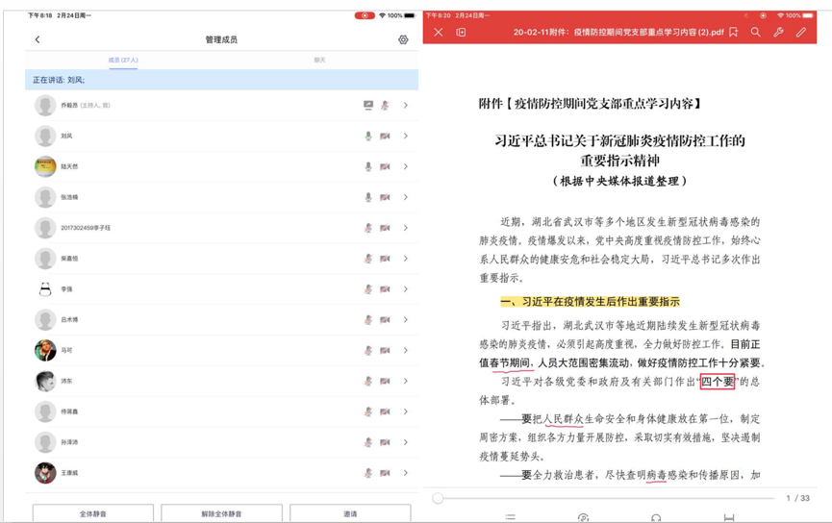The height and width of the screenshot is (523, 832).
Task: Toggle 陆天然's camera icon
Action: click(385, 167)
